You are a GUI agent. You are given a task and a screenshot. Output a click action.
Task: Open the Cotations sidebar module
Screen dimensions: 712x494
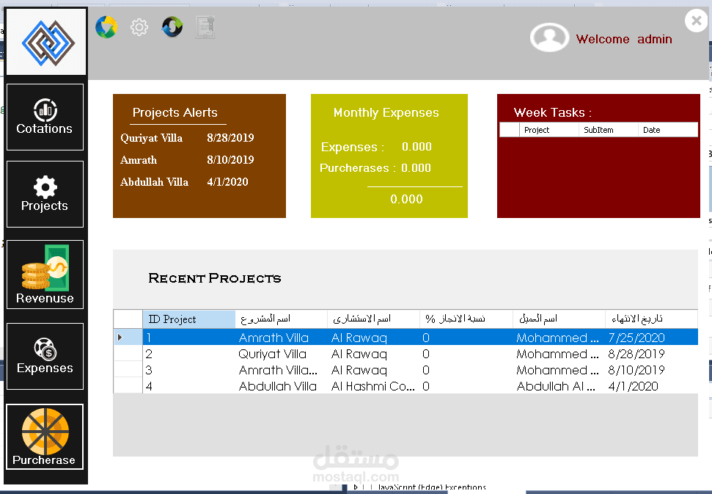(45, 117)
